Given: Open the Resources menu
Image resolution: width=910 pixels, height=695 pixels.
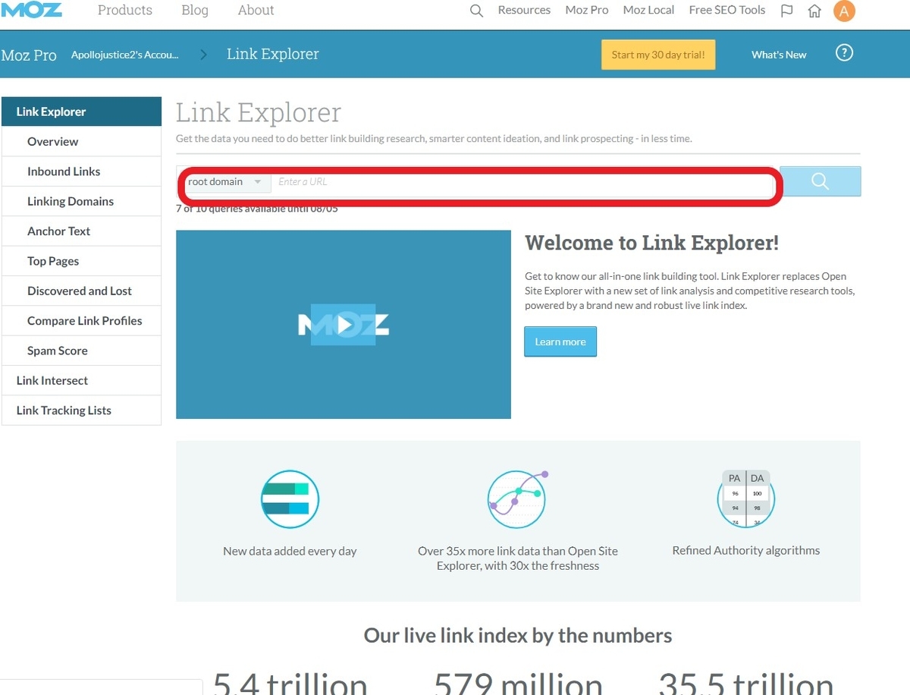Looking at the screenshot, I should (524, 10).
